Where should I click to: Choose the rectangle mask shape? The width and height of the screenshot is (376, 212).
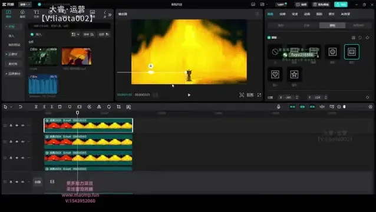pyautogui.click(x=351, y=52)
